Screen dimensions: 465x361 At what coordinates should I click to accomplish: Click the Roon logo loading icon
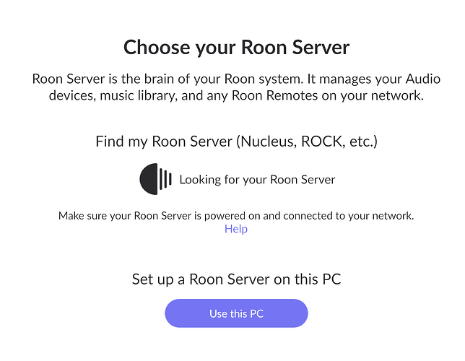[156, 179]
